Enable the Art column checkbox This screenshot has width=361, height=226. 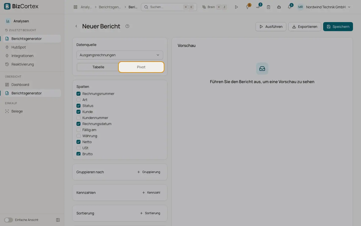point(78,100)
